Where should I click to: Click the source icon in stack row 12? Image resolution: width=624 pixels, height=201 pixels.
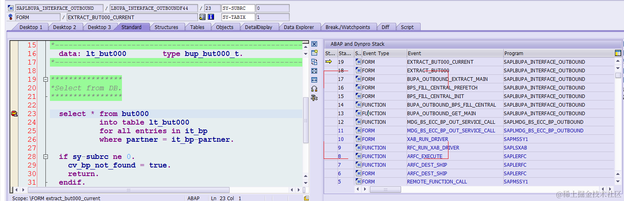coord(358,122)
